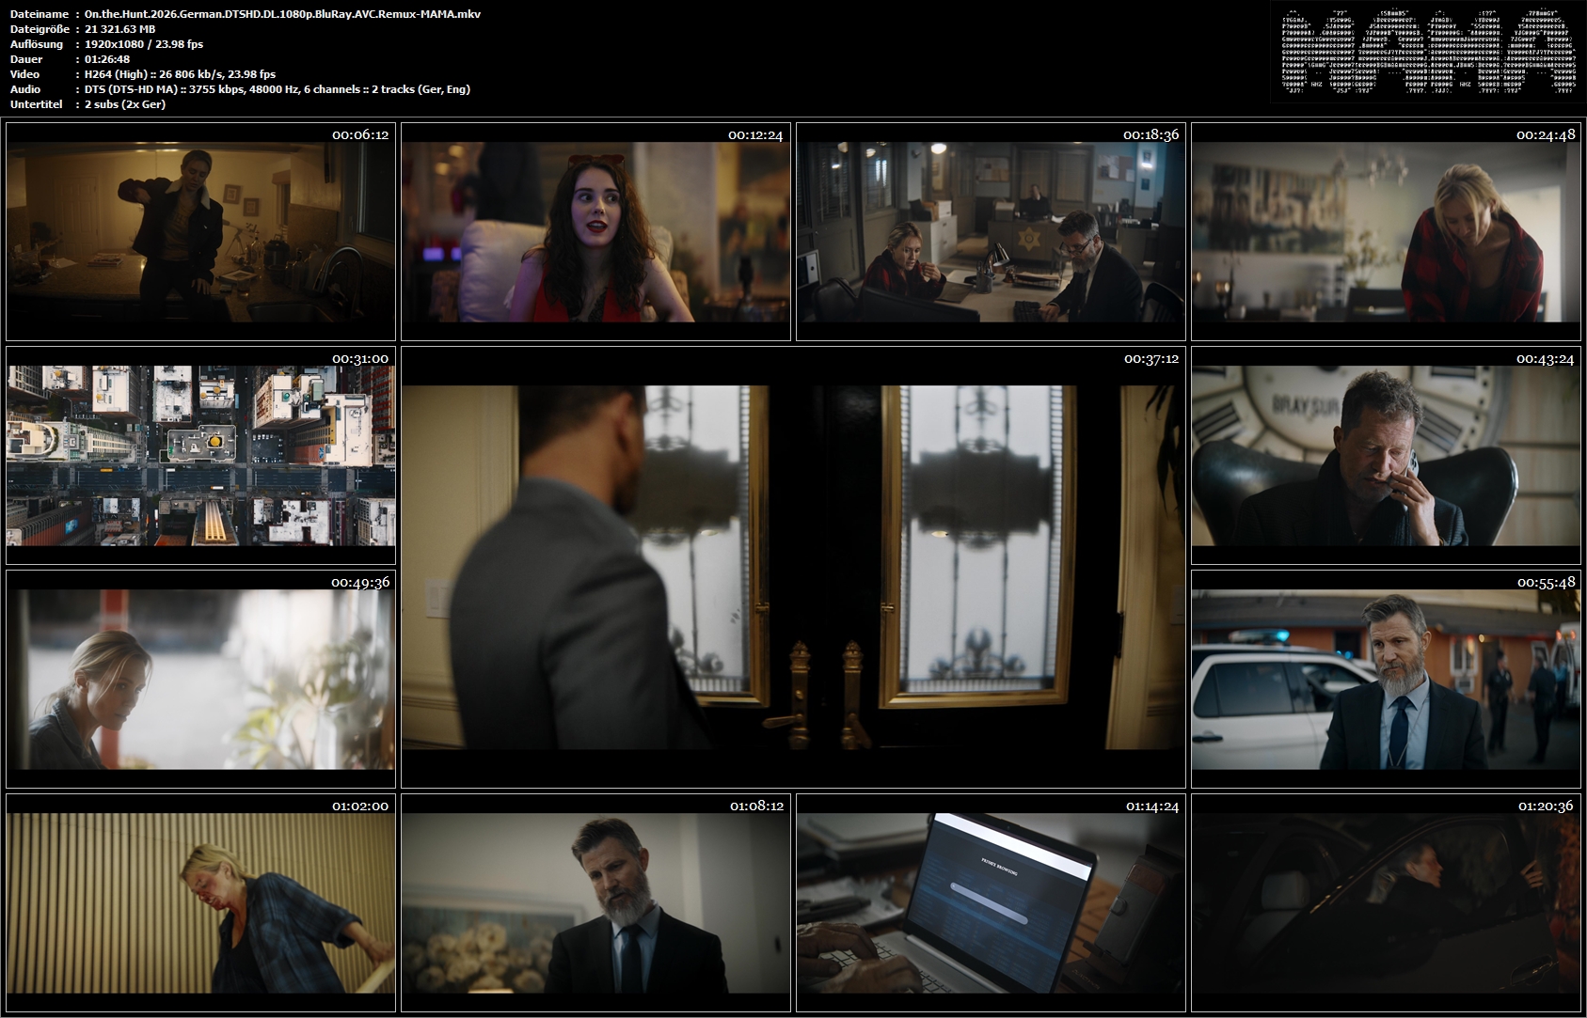Select the DTS-HD MA audio info line
1587x1018 pixels.
(x=278, y=89)
